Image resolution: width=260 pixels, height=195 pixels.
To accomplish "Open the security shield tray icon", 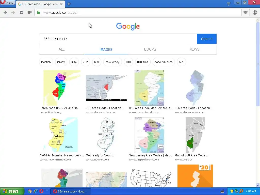I will (232, 191).
